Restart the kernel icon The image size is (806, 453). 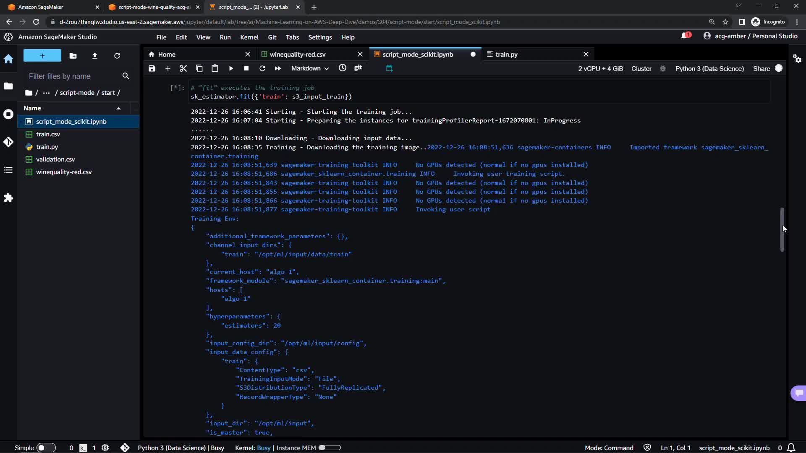point(262,68)
